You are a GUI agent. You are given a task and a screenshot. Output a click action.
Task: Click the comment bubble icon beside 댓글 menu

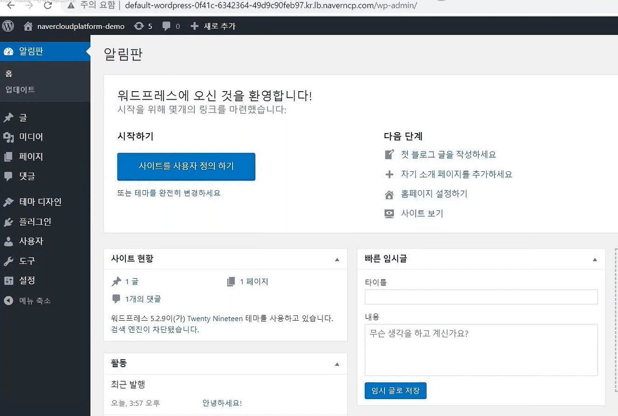8,176
